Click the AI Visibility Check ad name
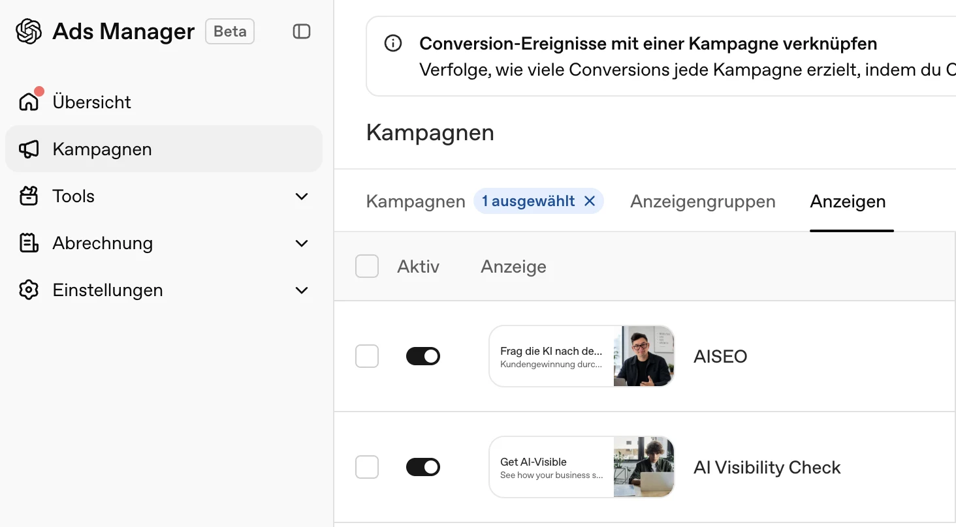Image resolution: width=956 pixels, height=527 pixels. [x=767, y=468]
